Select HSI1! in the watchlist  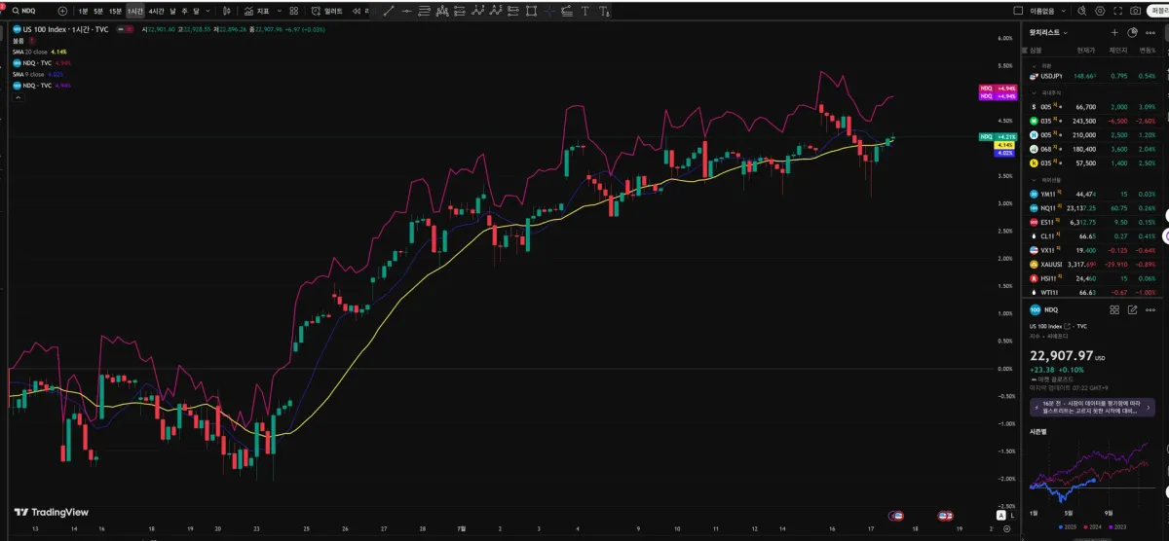pyautogui.click(x=1092, y=278)
